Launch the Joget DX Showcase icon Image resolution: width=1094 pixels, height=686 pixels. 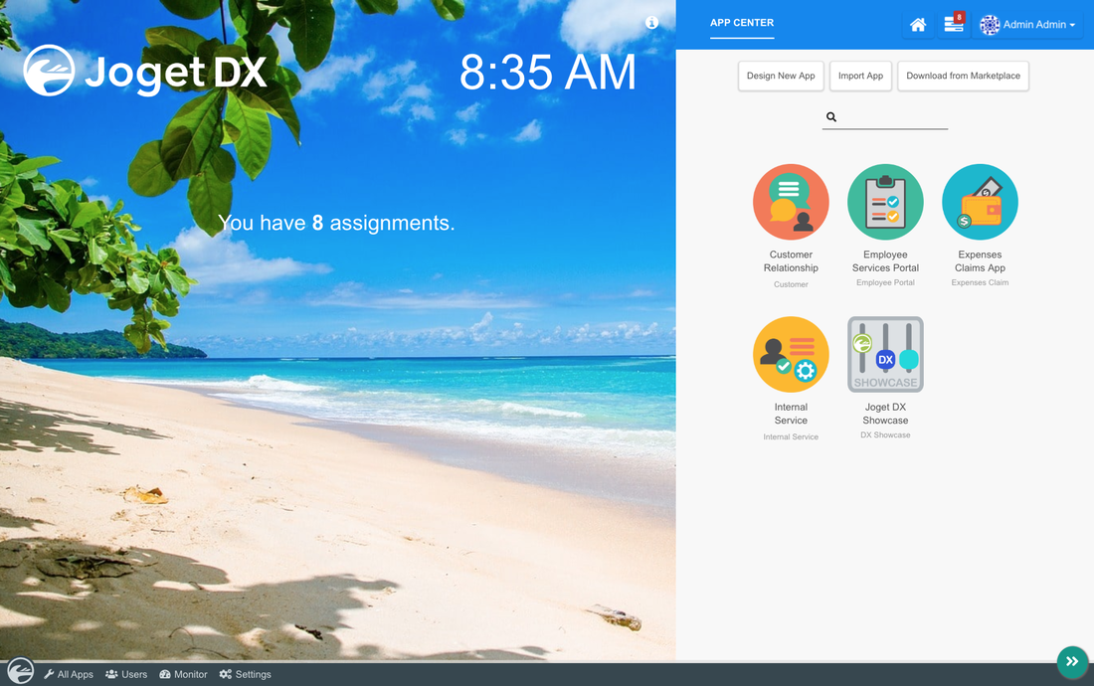[885, 354]
